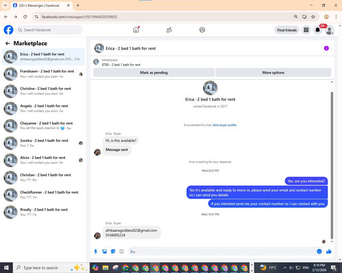Open the View buyer profile link

(x=224, y=125)
